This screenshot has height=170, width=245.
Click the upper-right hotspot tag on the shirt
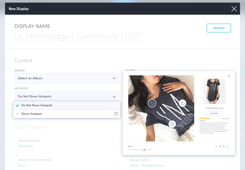point(182,103)
